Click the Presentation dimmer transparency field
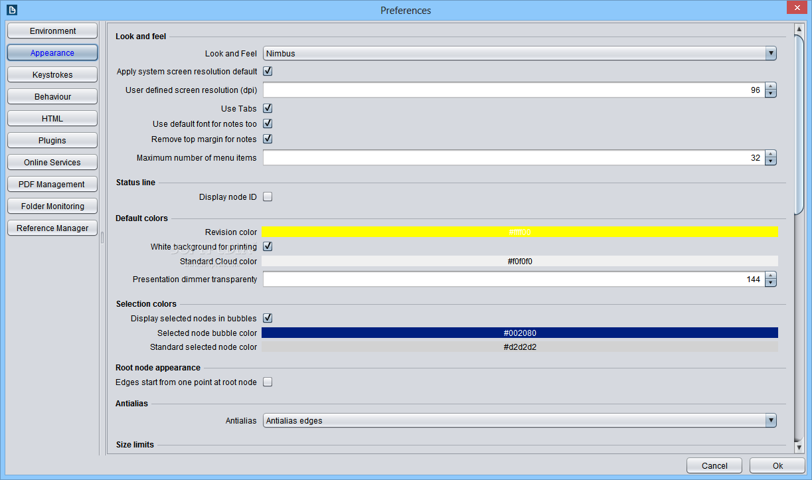Viewport: 812px width, 480px height. (514, 280)
